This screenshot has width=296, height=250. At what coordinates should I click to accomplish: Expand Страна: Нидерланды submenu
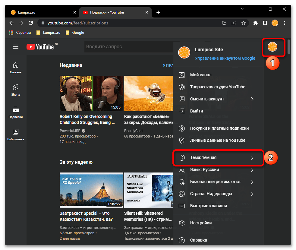point(218,194)
